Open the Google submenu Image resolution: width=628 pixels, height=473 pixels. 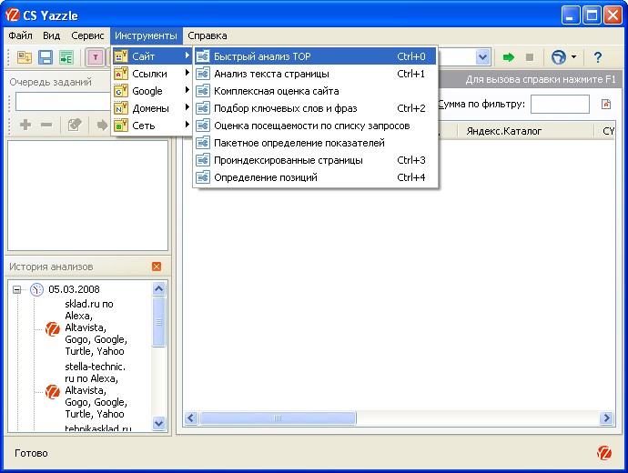pos(150,91)
